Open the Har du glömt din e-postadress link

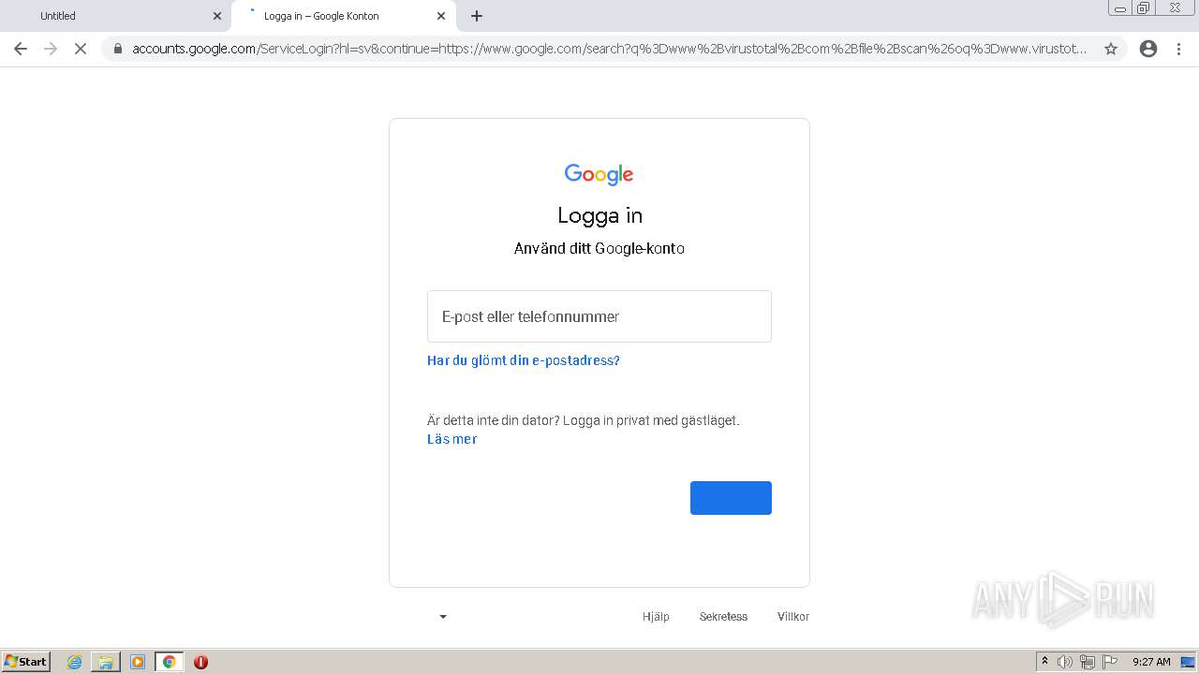tap(524, 360)
